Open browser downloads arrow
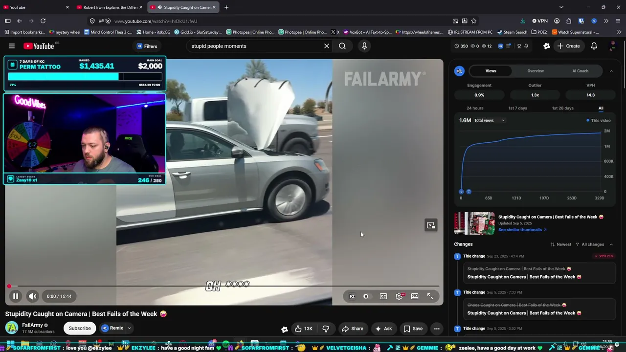The height and width of the screenshot is (352, 626). [x=522, y=21]
